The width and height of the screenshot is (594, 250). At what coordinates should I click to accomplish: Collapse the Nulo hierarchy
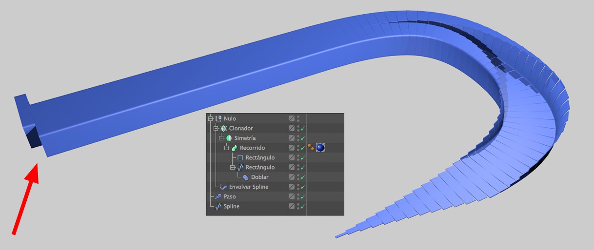click(211, 118)
